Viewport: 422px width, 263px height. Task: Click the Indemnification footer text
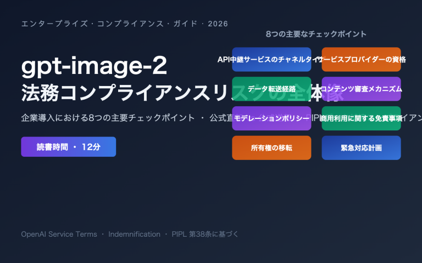point(134,235)
